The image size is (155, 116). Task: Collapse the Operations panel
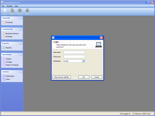click(x=20, y=54)
